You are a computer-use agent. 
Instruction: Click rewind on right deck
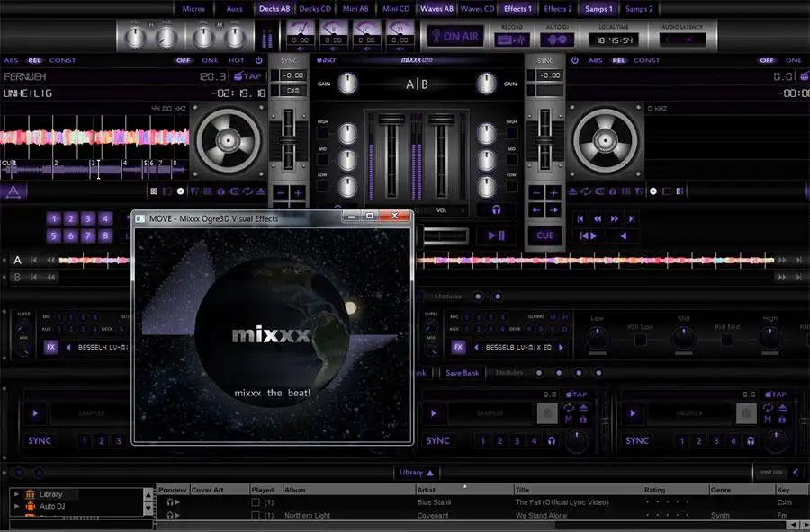click(x=598, y=218)
